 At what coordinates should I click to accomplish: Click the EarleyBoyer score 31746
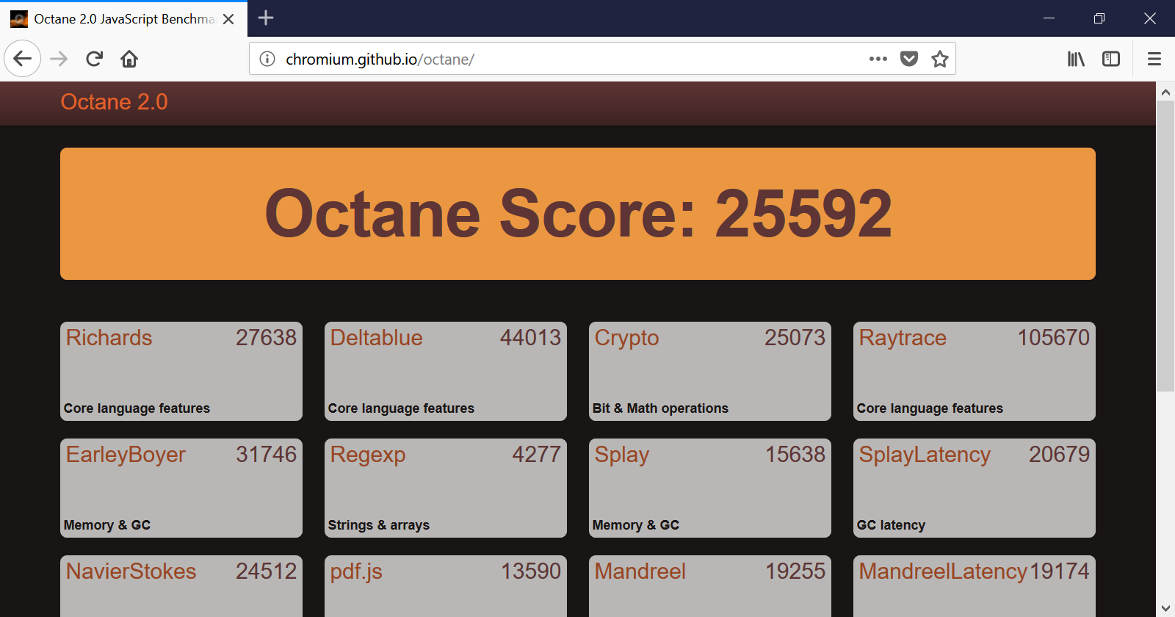(266, 455)
